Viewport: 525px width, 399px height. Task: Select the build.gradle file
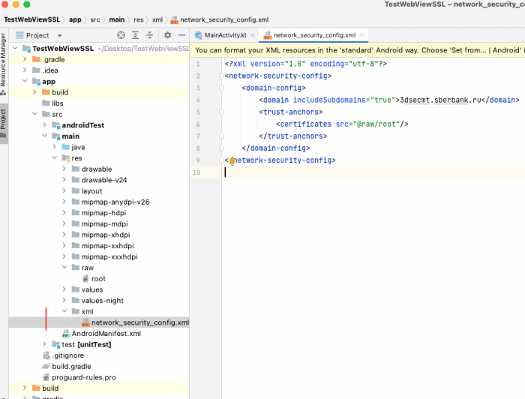(67, 366)
